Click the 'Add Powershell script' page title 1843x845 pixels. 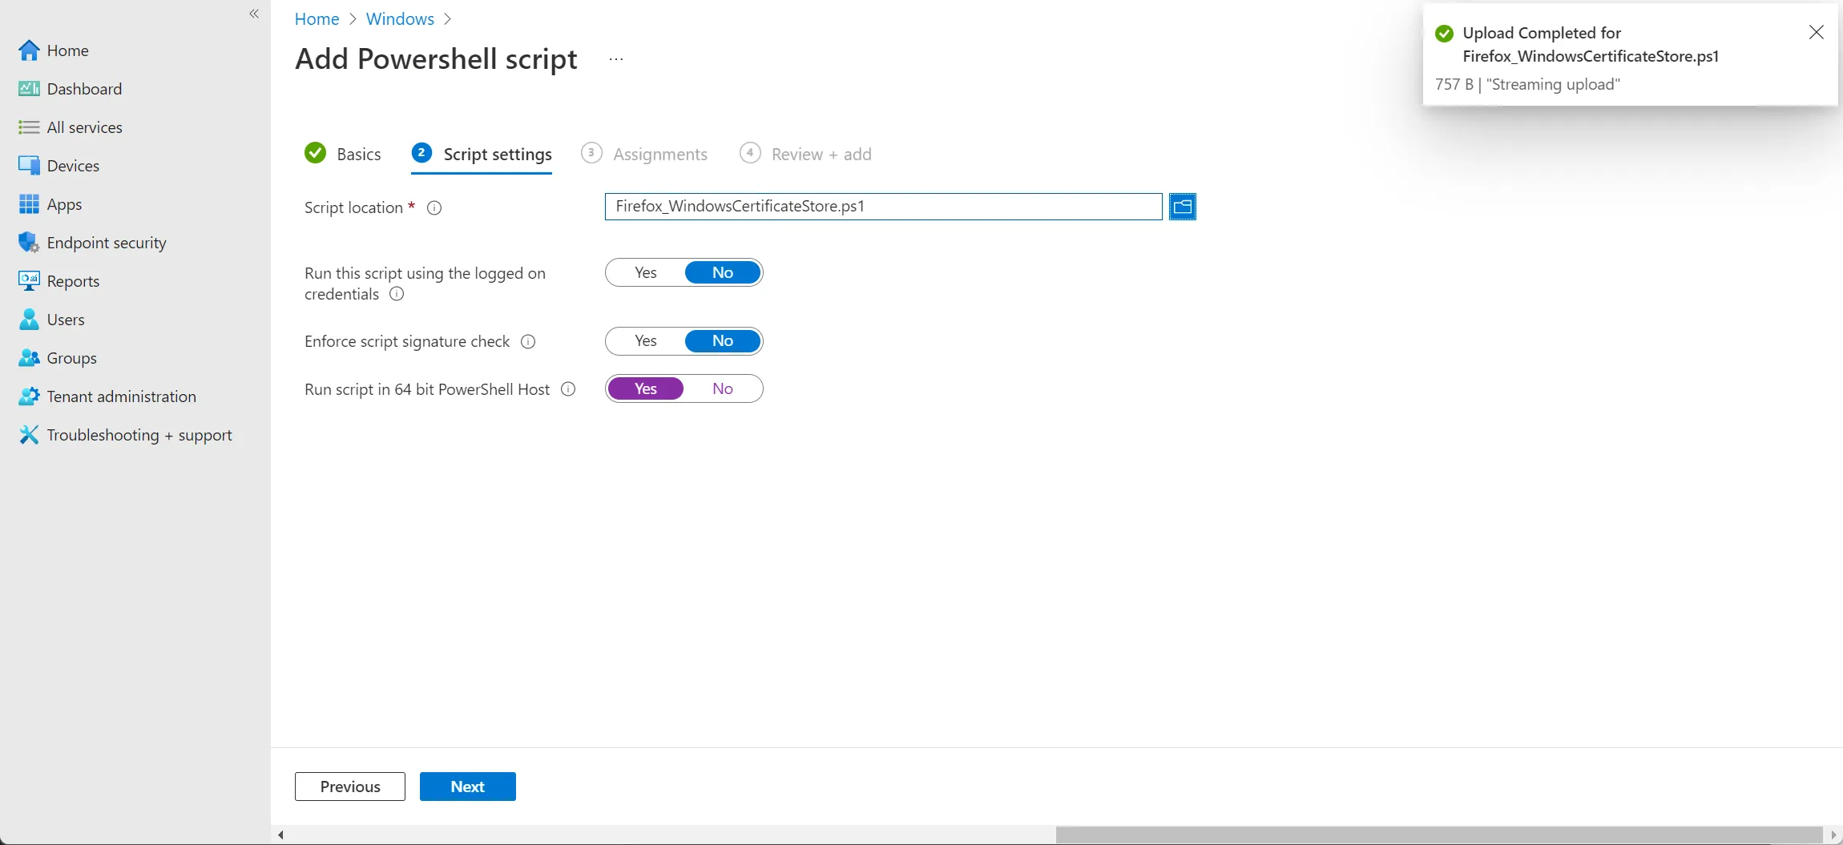[436, 59]
